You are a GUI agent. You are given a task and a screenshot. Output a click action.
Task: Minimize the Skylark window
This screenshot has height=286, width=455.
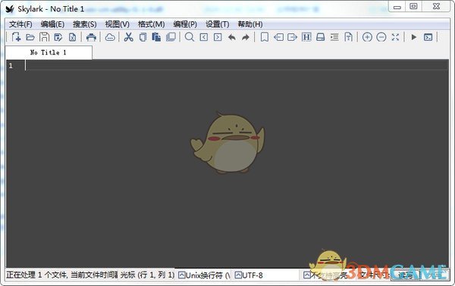tap(397, 7)
